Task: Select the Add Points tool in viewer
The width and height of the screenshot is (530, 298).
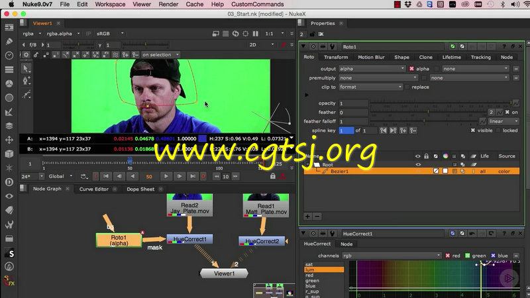Action: 26,81
